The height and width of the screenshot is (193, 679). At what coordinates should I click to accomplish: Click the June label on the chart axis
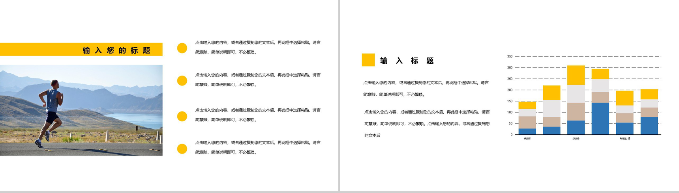[576, 139]
